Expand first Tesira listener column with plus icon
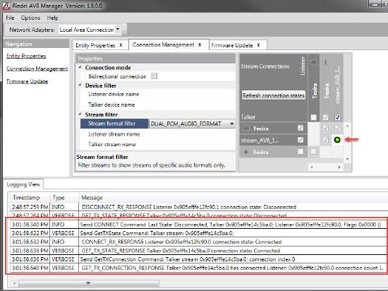This screenshot has height=291, width=388. click(313, 62)
